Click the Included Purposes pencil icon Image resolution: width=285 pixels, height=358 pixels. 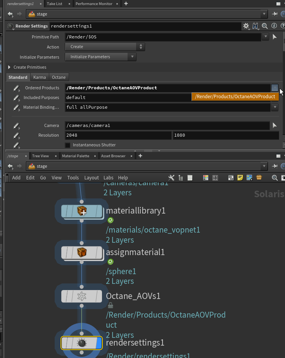(x=16, y=98)
